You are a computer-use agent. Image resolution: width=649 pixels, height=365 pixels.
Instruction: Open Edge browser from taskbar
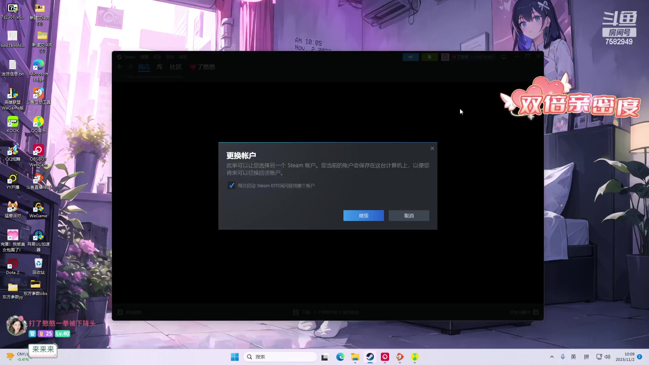tap(340, 357)
